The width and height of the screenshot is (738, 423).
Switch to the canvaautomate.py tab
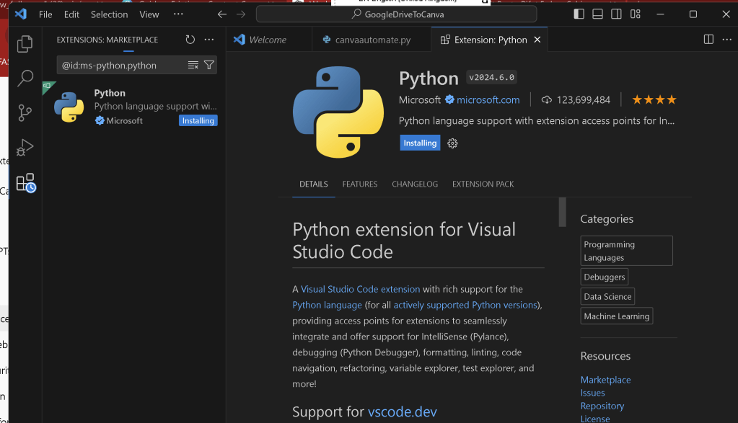click(372, 40)
